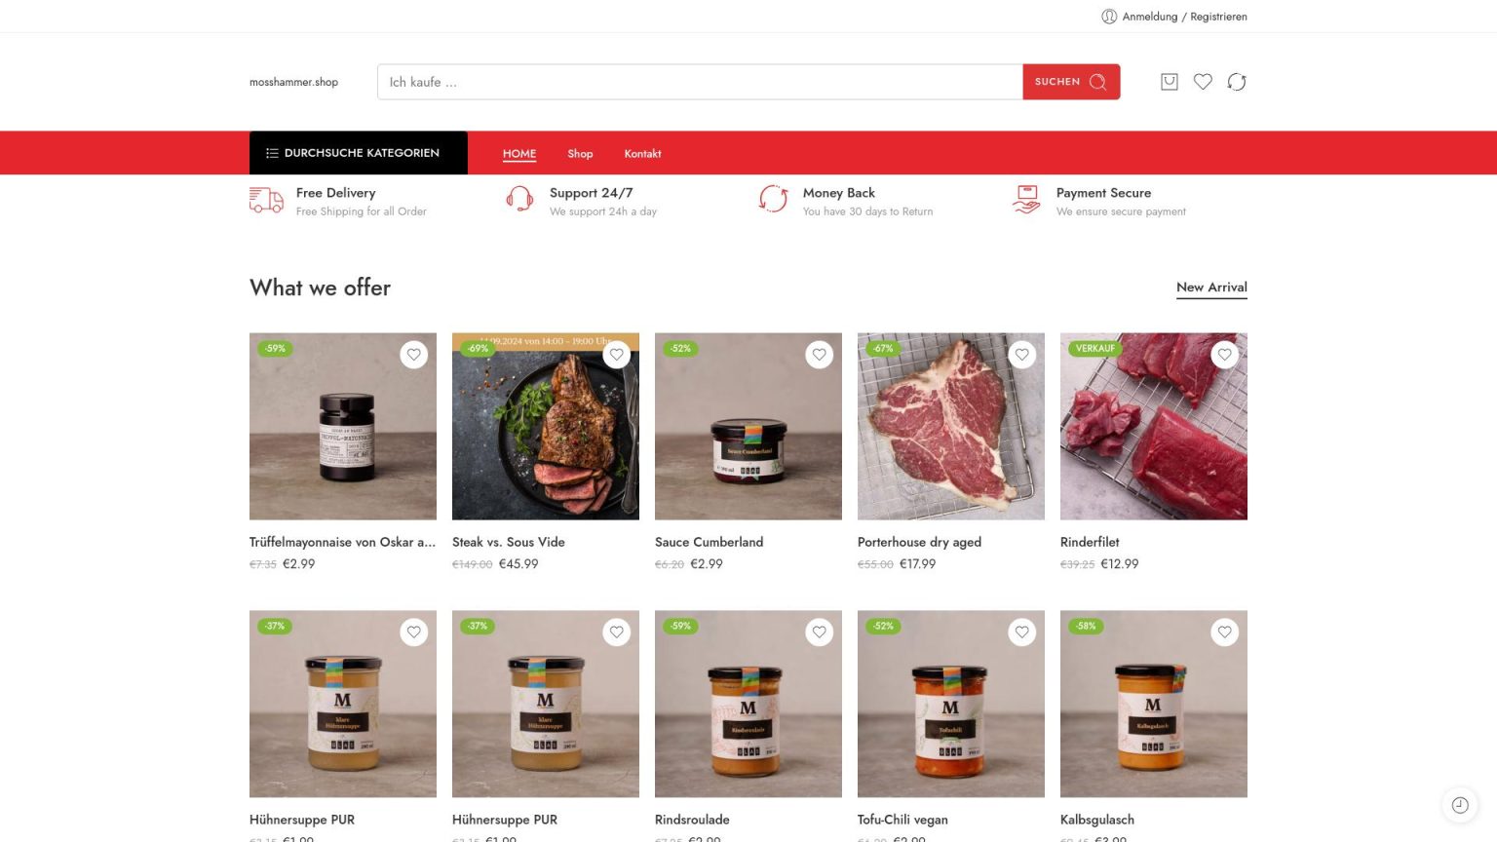Screen dimensions: 1497x842
Task: Open the Kontakt menu item
Action: point(642,154)
